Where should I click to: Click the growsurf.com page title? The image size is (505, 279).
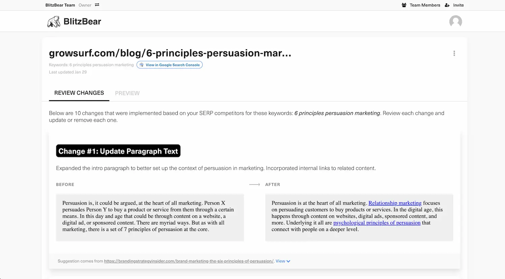(x=170, y=53)
